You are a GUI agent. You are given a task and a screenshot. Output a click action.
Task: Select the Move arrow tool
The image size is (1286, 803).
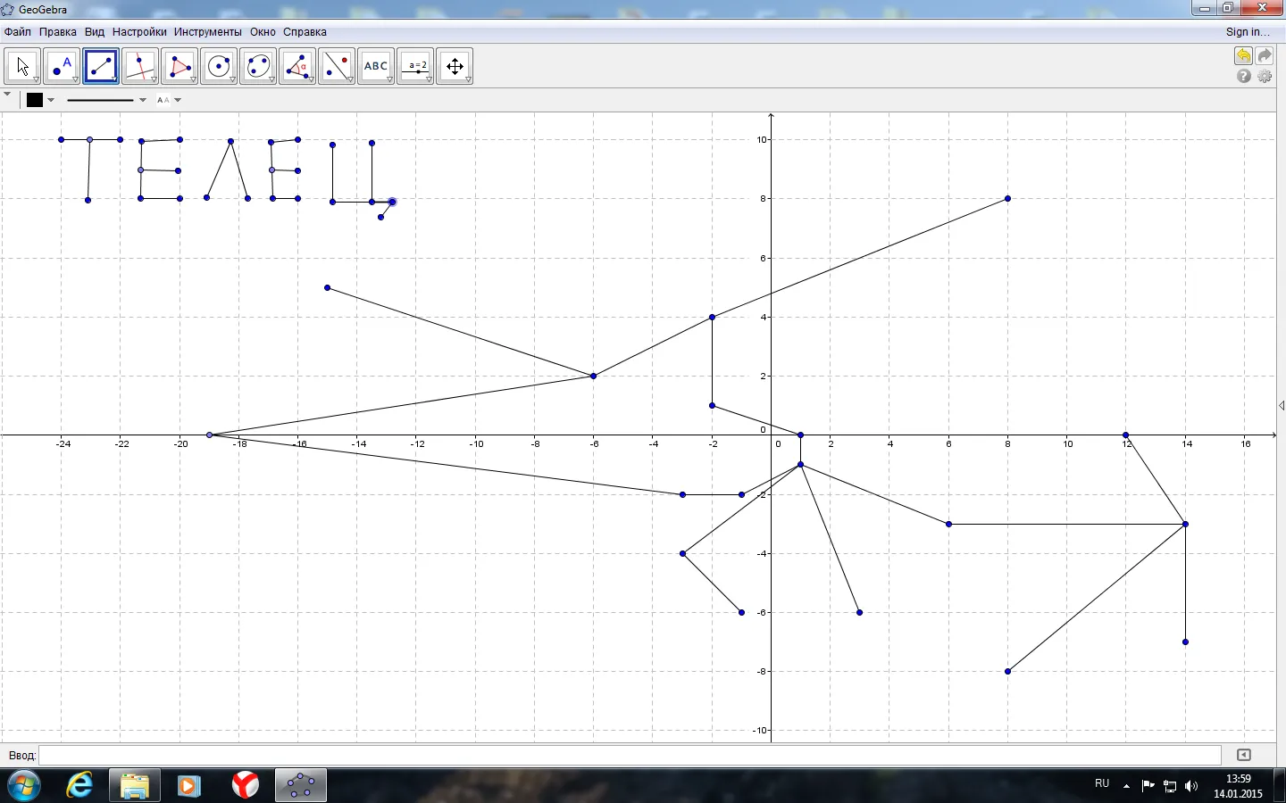pyautogui.click(x=22, y=67)
